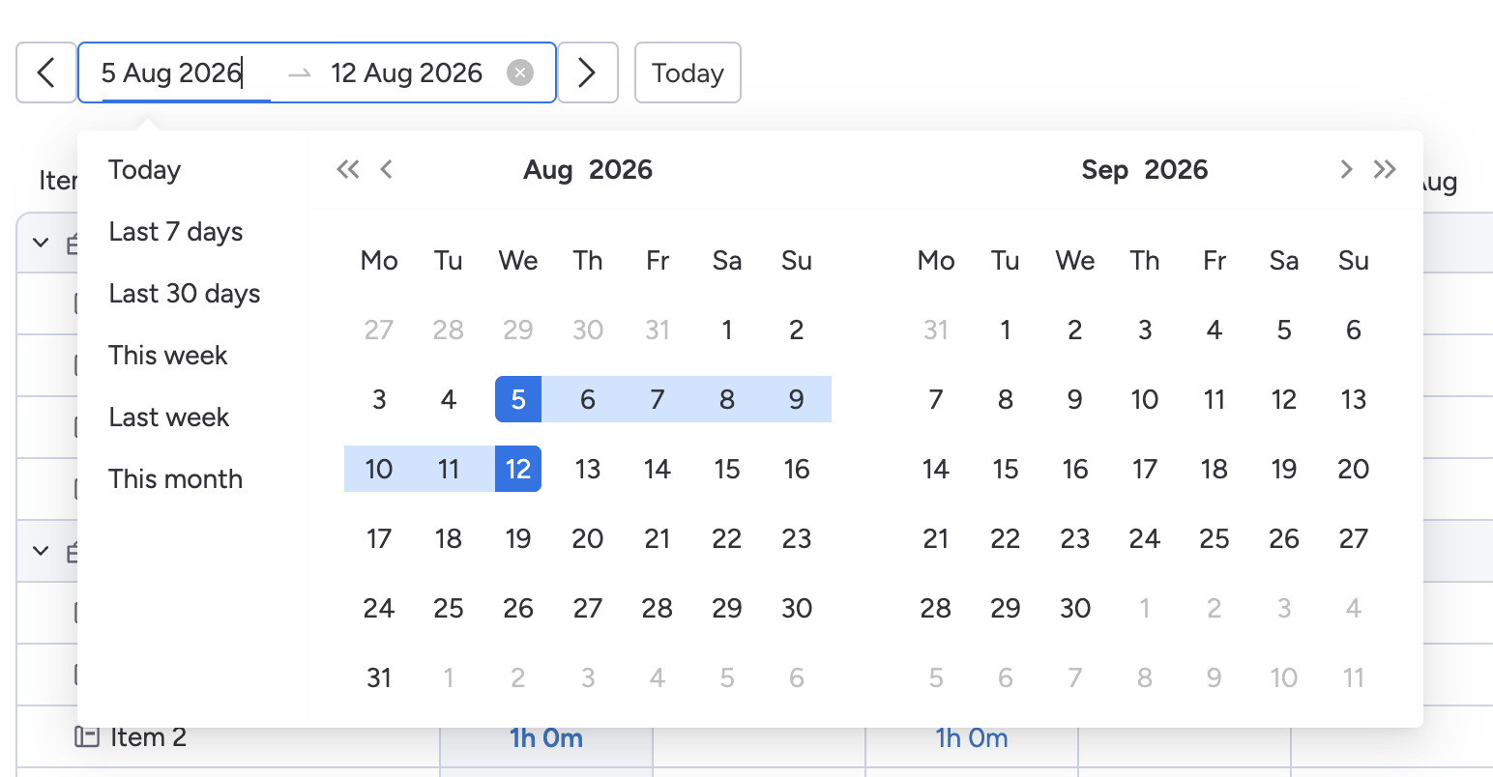Click the Today button beside date range
This screenshot has height=777, width=1493.
[688, 72]
